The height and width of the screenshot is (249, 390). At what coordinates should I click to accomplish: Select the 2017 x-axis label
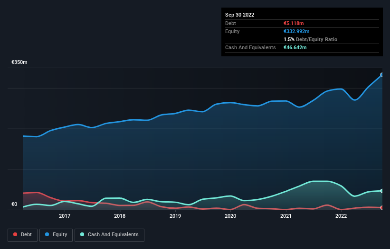point(65,216)
